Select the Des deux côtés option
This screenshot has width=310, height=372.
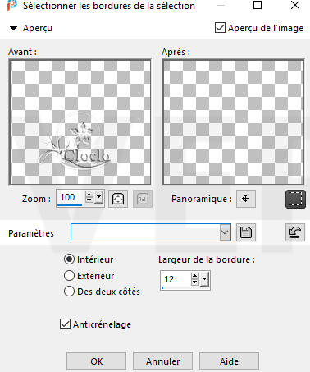[x=69, y=292]
